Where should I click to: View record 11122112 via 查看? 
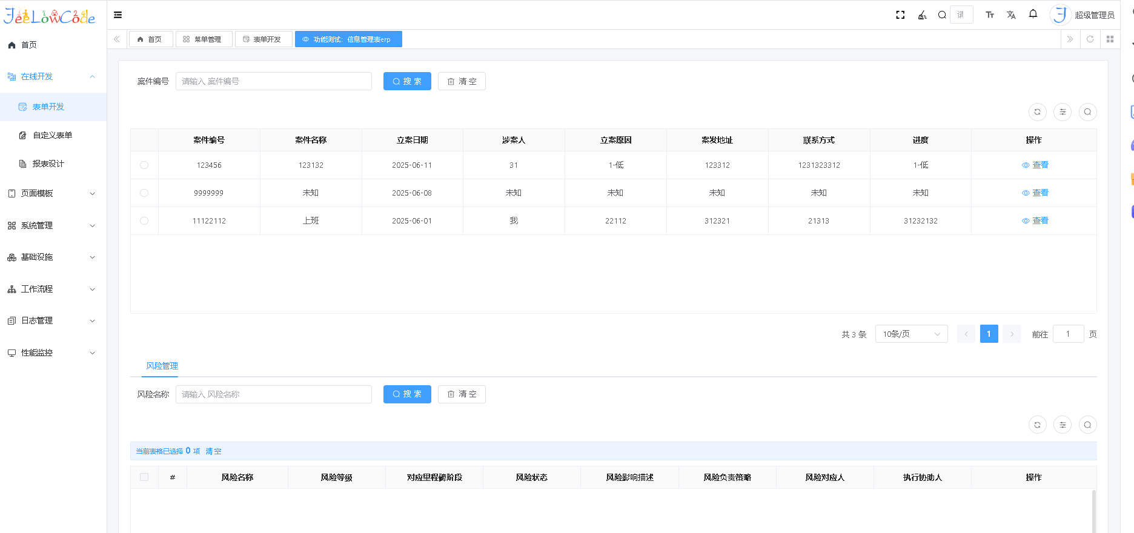click(x=1035, y=220)
